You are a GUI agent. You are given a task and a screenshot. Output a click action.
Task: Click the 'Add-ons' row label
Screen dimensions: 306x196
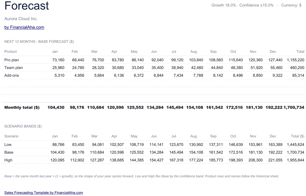point(11,76)
